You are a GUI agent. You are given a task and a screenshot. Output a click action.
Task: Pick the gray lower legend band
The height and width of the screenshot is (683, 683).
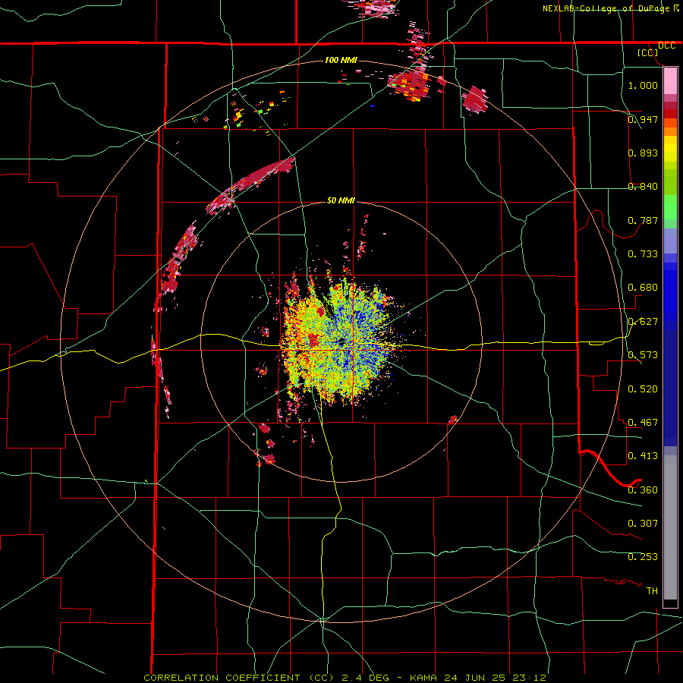(670, 527)
